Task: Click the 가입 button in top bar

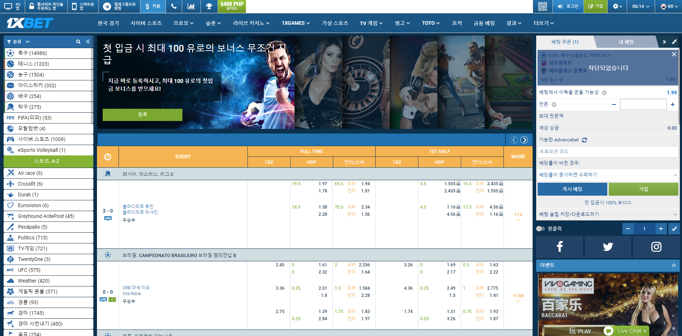Action: click(595, 6)
